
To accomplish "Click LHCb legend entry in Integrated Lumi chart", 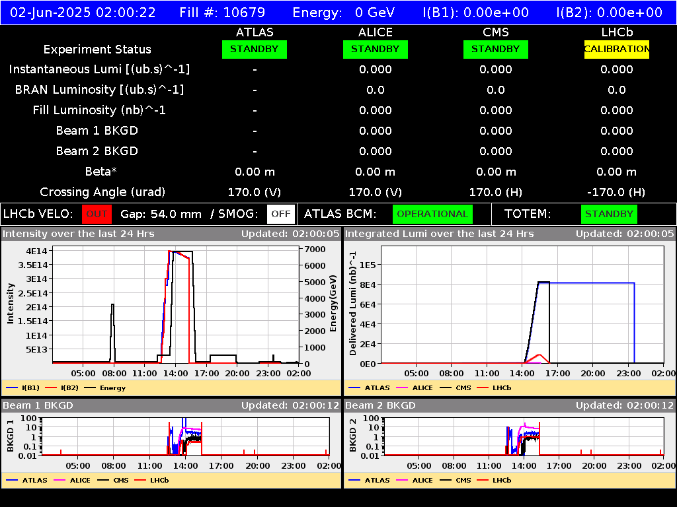I will coord(494,388).
